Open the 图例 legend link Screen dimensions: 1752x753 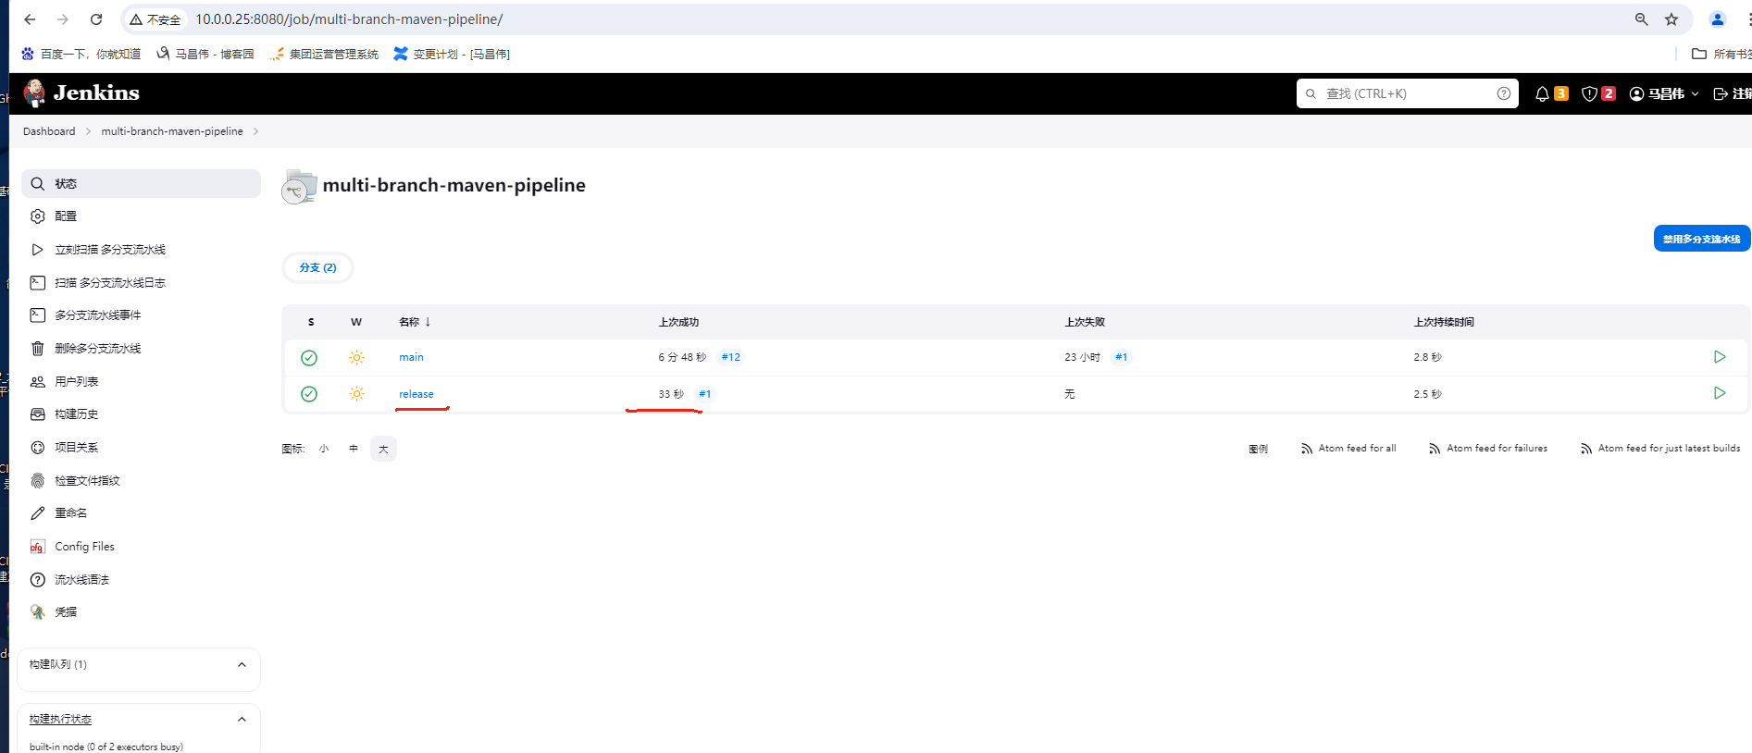1259,449
